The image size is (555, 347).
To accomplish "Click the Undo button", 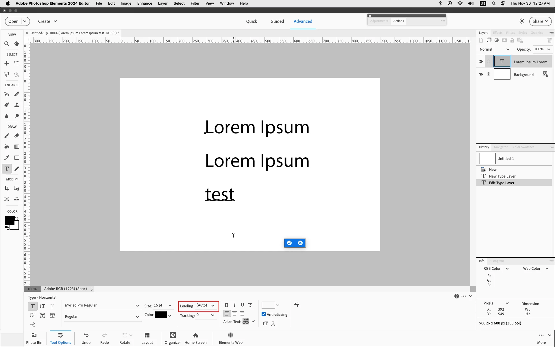I will point(86,338).
